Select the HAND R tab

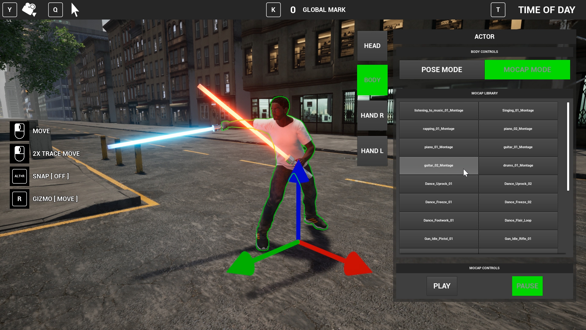[x=372, y=116]
